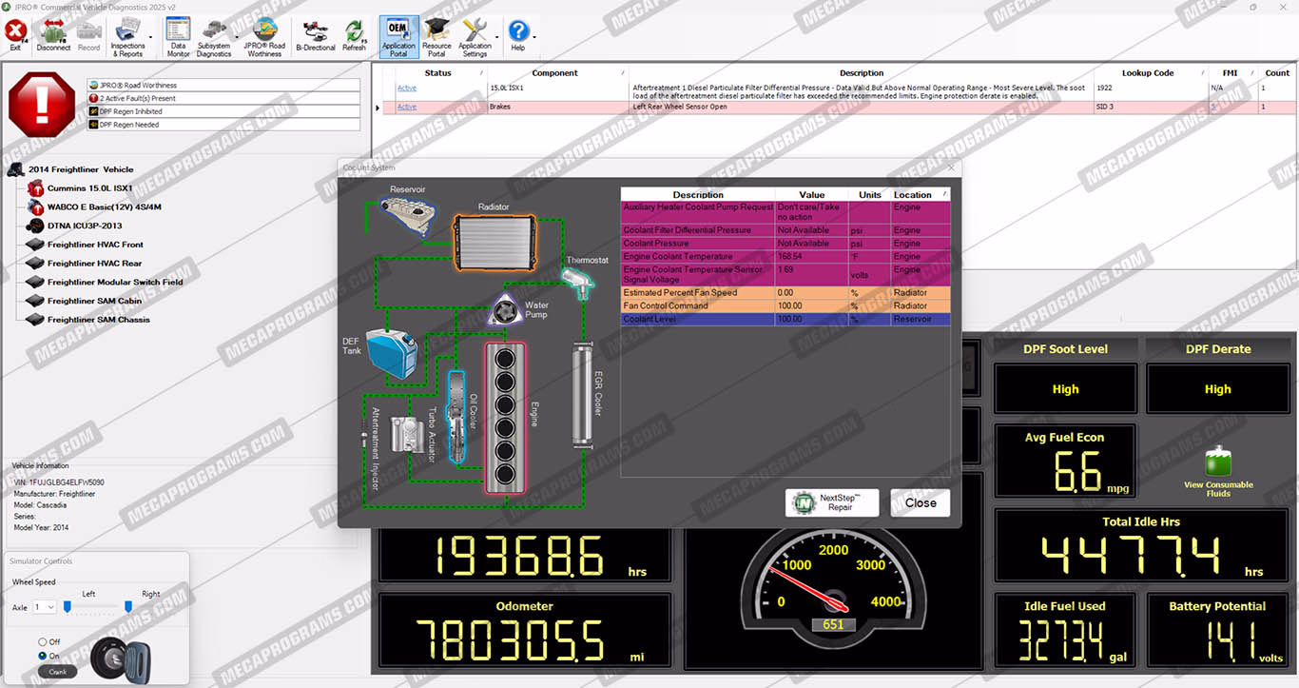This screenshot has height=688, width=1299.
Task: Open Active link for 15.0L ISX1 fault
Action: pos(407,88)
